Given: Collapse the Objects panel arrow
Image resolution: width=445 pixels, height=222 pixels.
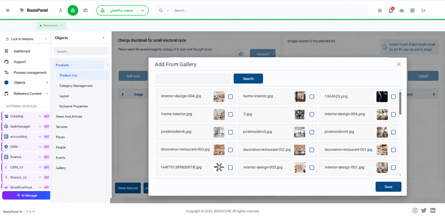Looking at the screenshot, I should click(x=104, y=38).
